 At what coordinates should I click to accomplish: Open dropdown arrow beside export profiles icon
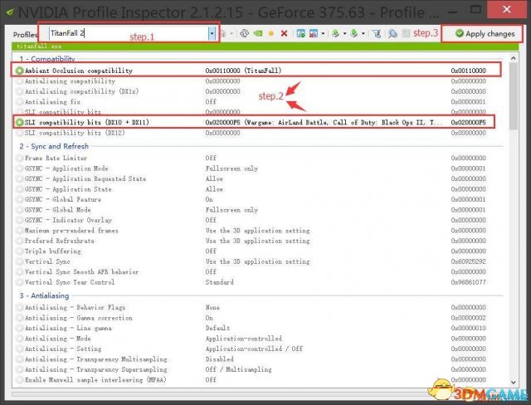pyautogui.click(x=345, y=33)
